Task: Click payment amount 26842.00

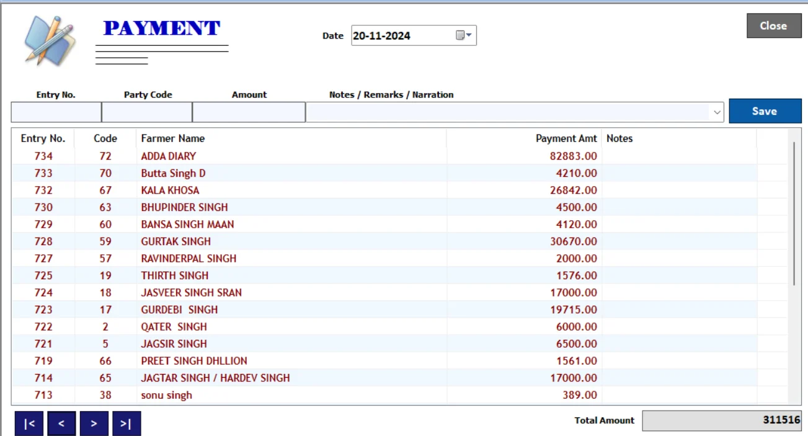Action: coord(574,190)
